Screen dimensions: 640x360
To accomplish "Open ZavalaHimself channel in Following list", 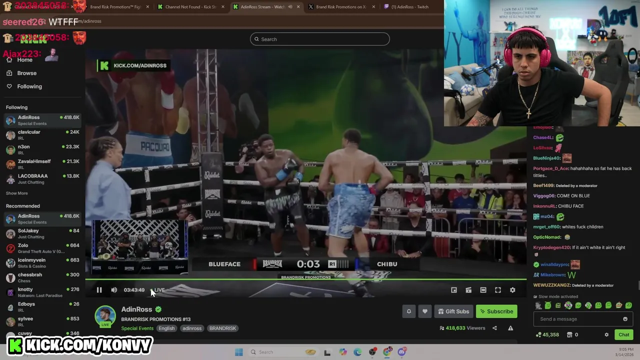I will coord(42,164).
